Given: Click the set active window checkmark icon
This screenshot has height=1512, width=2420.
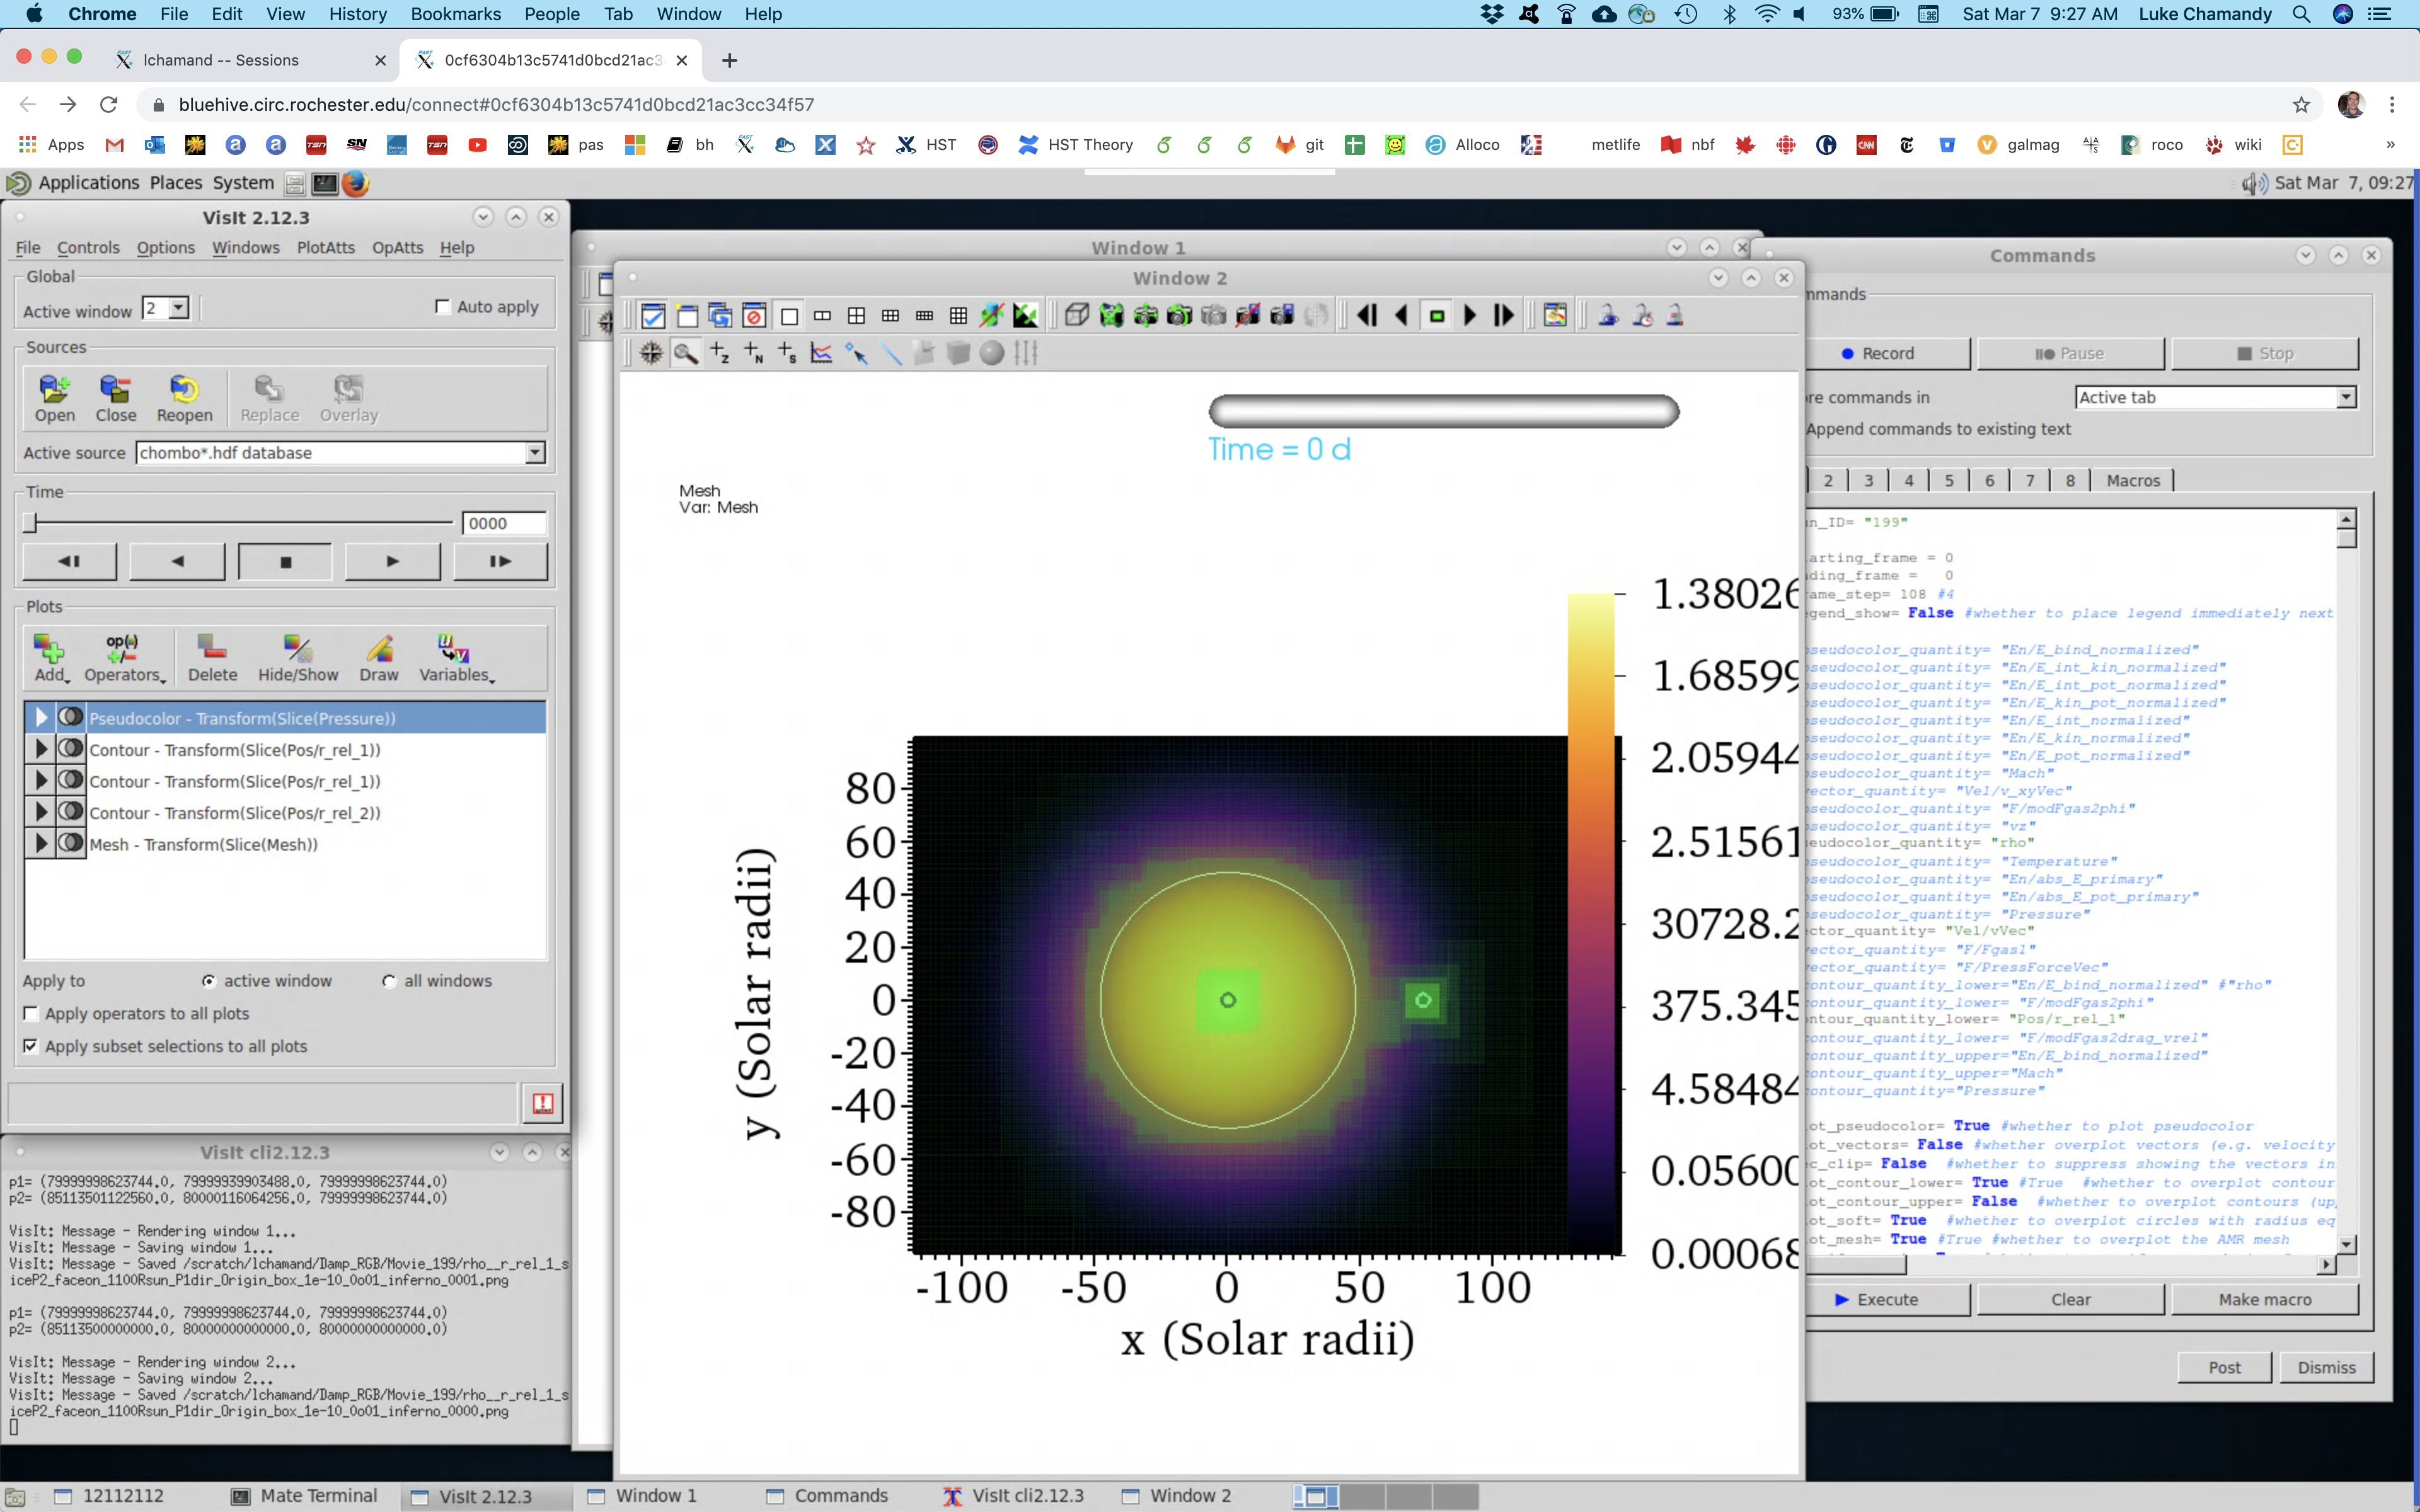Looking at the screenshot, I should [x=653, y=316].
